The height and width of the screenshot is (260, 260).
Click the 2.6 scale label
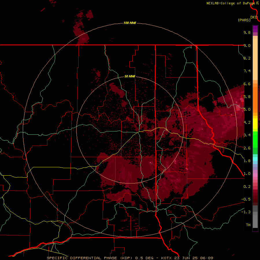coord(247,148)
